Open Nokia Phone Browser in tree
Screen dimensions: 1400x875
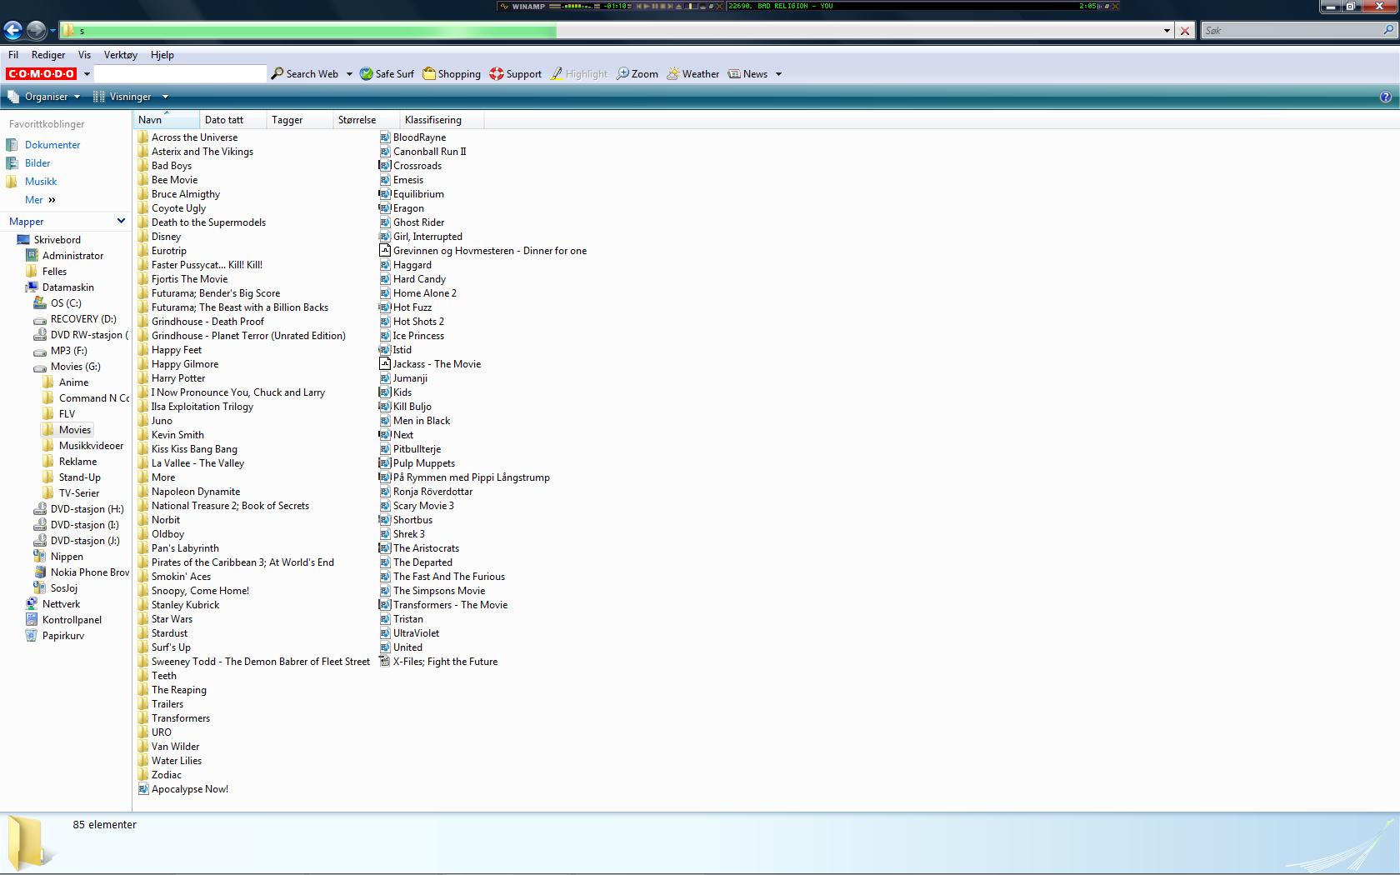coord(82,572)
